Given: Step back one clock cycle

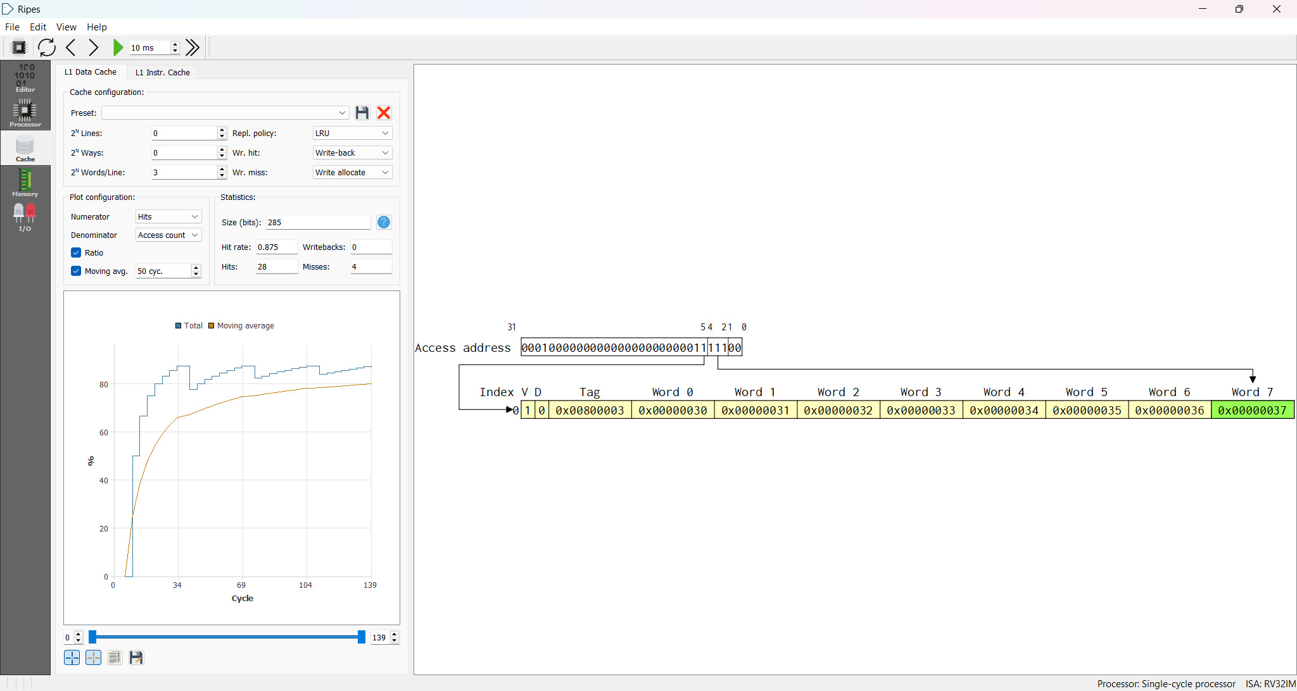Looking at the screenshot, I should tap(71, 47).
